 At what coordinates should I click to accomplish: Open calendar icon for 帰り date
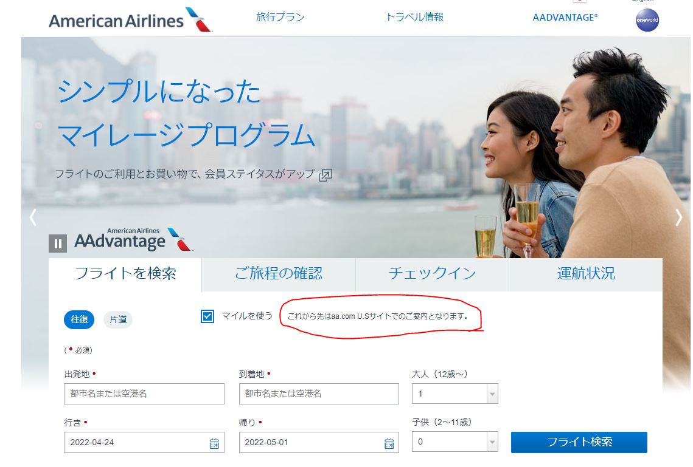click(x=389, y=443)
